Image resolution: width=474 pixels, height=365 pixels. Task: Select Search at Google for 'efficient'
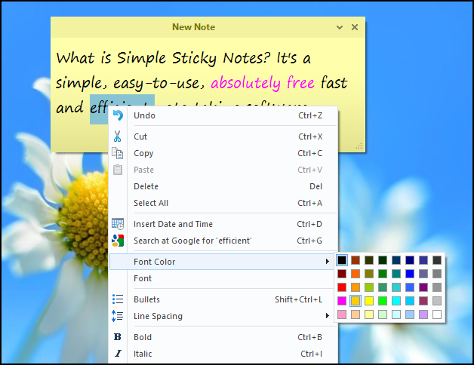(223, 241)
